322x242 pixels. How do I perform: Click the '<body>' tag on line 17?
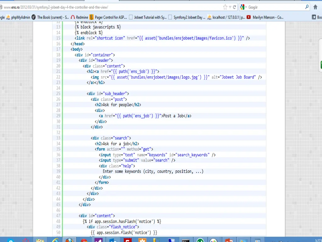tap(76, 49)
